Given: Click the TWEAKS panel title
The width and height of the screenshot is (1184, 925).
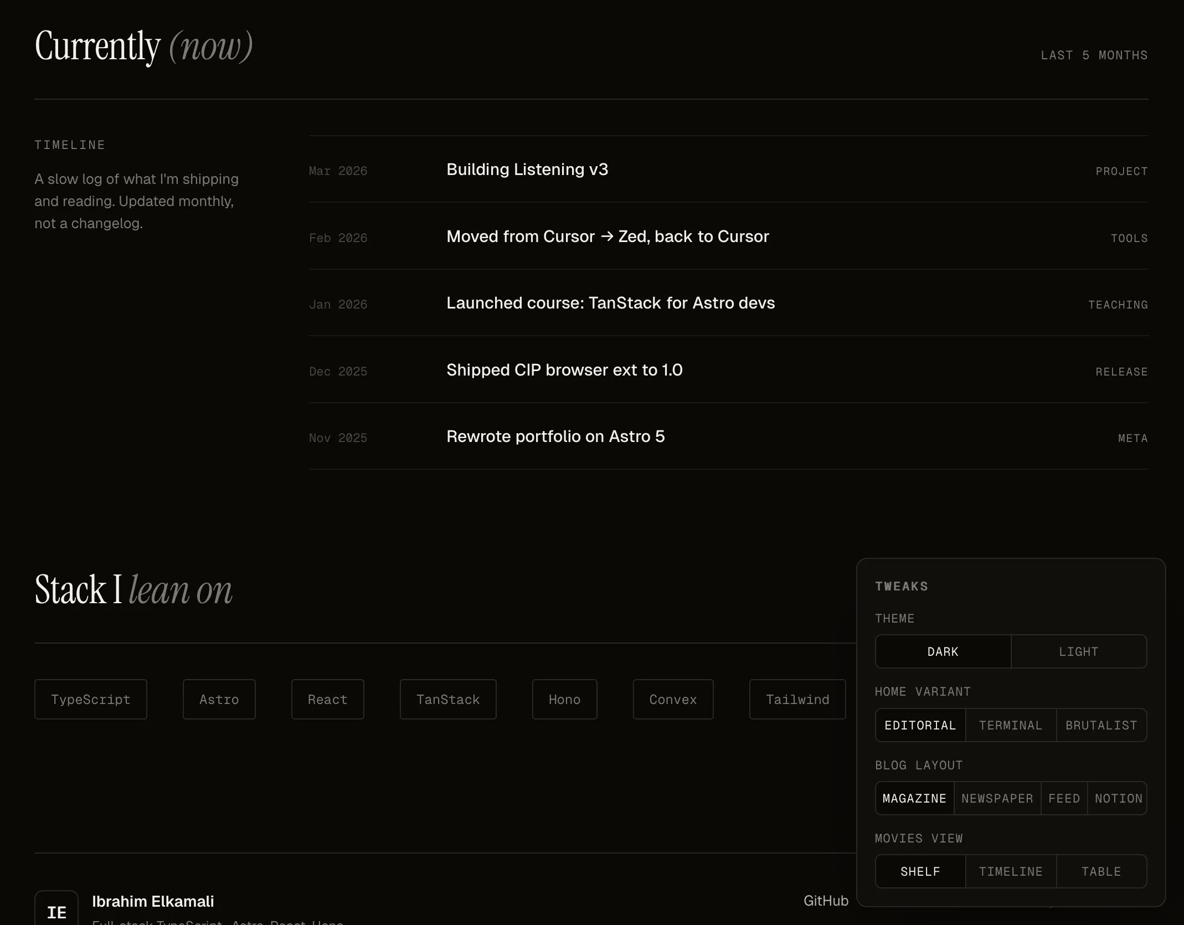Looking at the screenshot, I should (x=902, y=587).
